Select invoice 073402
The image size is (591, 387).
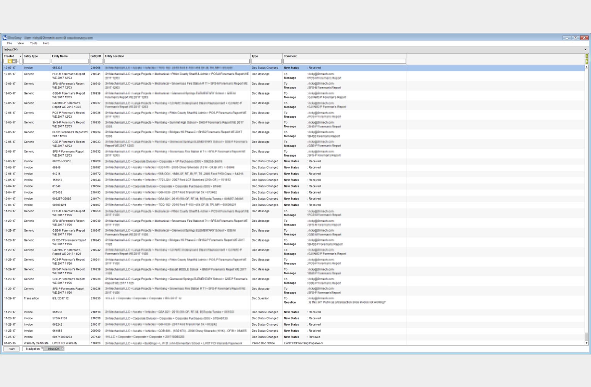pyautogui.click(x=294, y=192)
